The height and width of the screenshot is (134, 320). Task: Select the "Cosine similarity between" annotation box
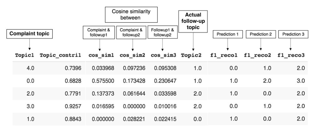point(131,14)
